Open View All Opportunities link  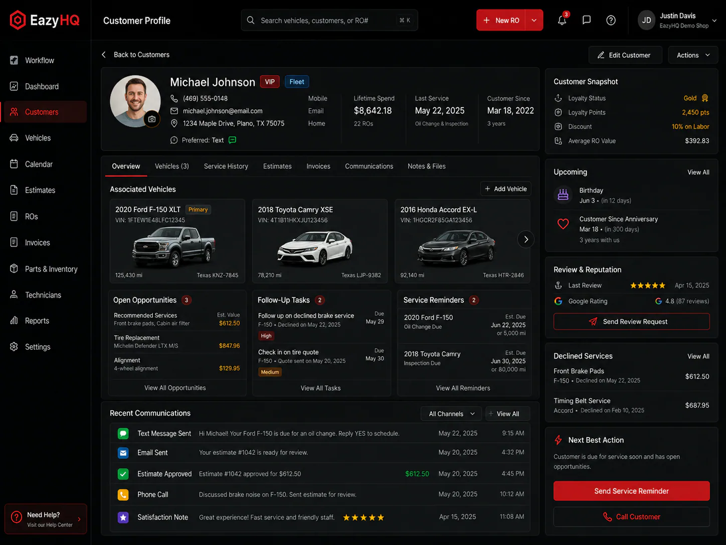(x=175, y=388)
